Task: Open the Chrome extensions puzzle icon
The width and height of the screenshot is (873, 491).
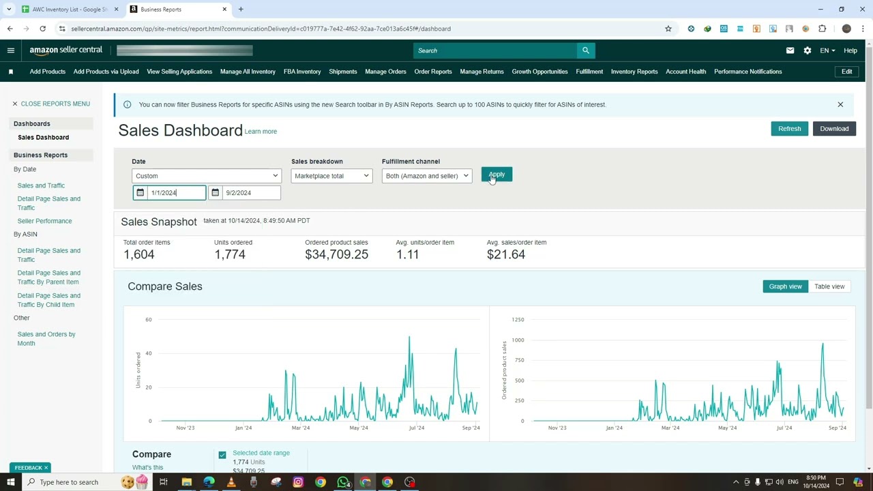Action: 822,29
